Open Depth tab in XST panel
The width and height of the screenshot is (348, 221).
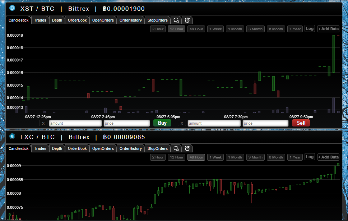[x=57, y=20]
